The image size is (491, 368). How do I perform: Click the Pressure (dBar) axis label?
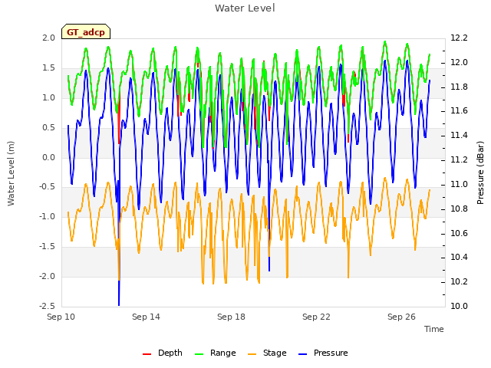480,172
